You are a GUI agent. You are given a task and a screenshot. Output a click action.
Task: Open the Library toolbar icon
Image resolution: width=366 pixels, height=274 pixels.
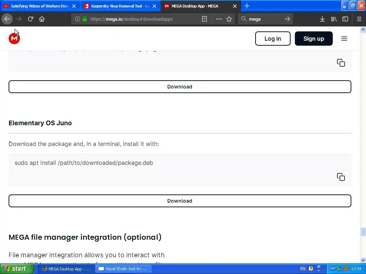point(334,19)
